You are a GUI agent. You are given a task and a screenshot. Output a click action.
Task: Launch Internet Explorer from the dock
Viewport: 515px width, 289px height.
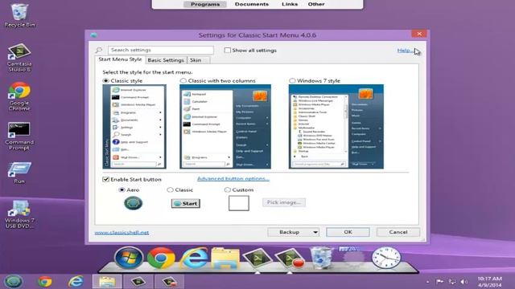[x=194, y=258]
